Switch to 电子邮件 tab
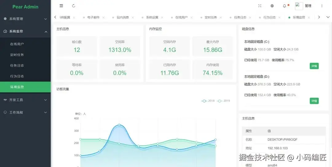 point(93,17)
